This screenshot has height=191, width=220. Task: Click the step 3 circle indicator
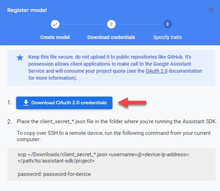[x=167, y=24]
